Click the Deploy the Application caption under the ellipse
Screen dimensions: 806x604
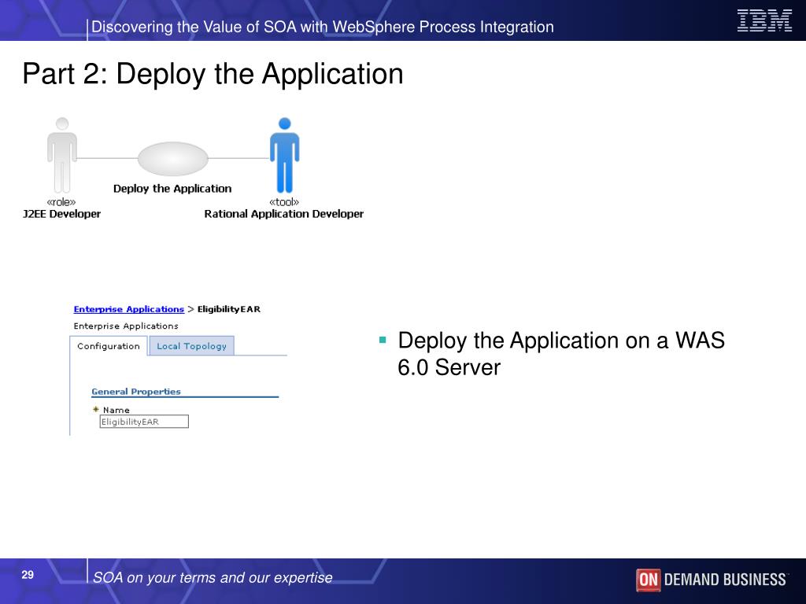pos(172,189)
